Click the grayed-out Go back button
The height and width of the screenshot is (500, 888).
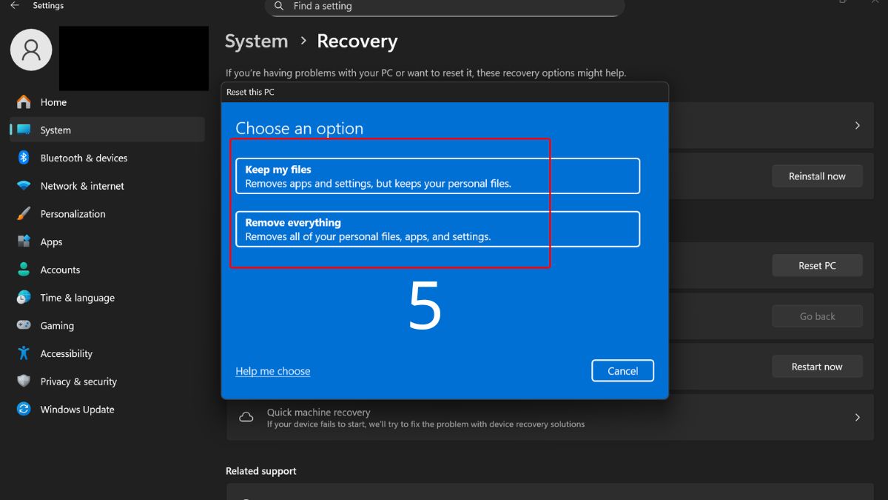tap(817, 316)
